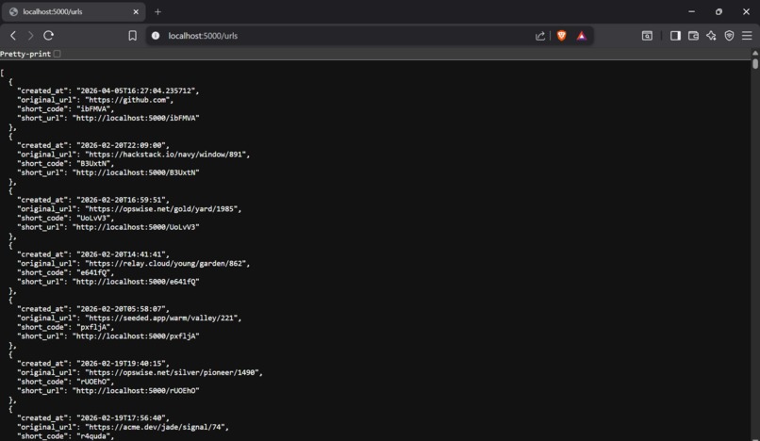Click the Pretty-print label text
This screenshot has width=760, height=441.
tap(25, 54)
